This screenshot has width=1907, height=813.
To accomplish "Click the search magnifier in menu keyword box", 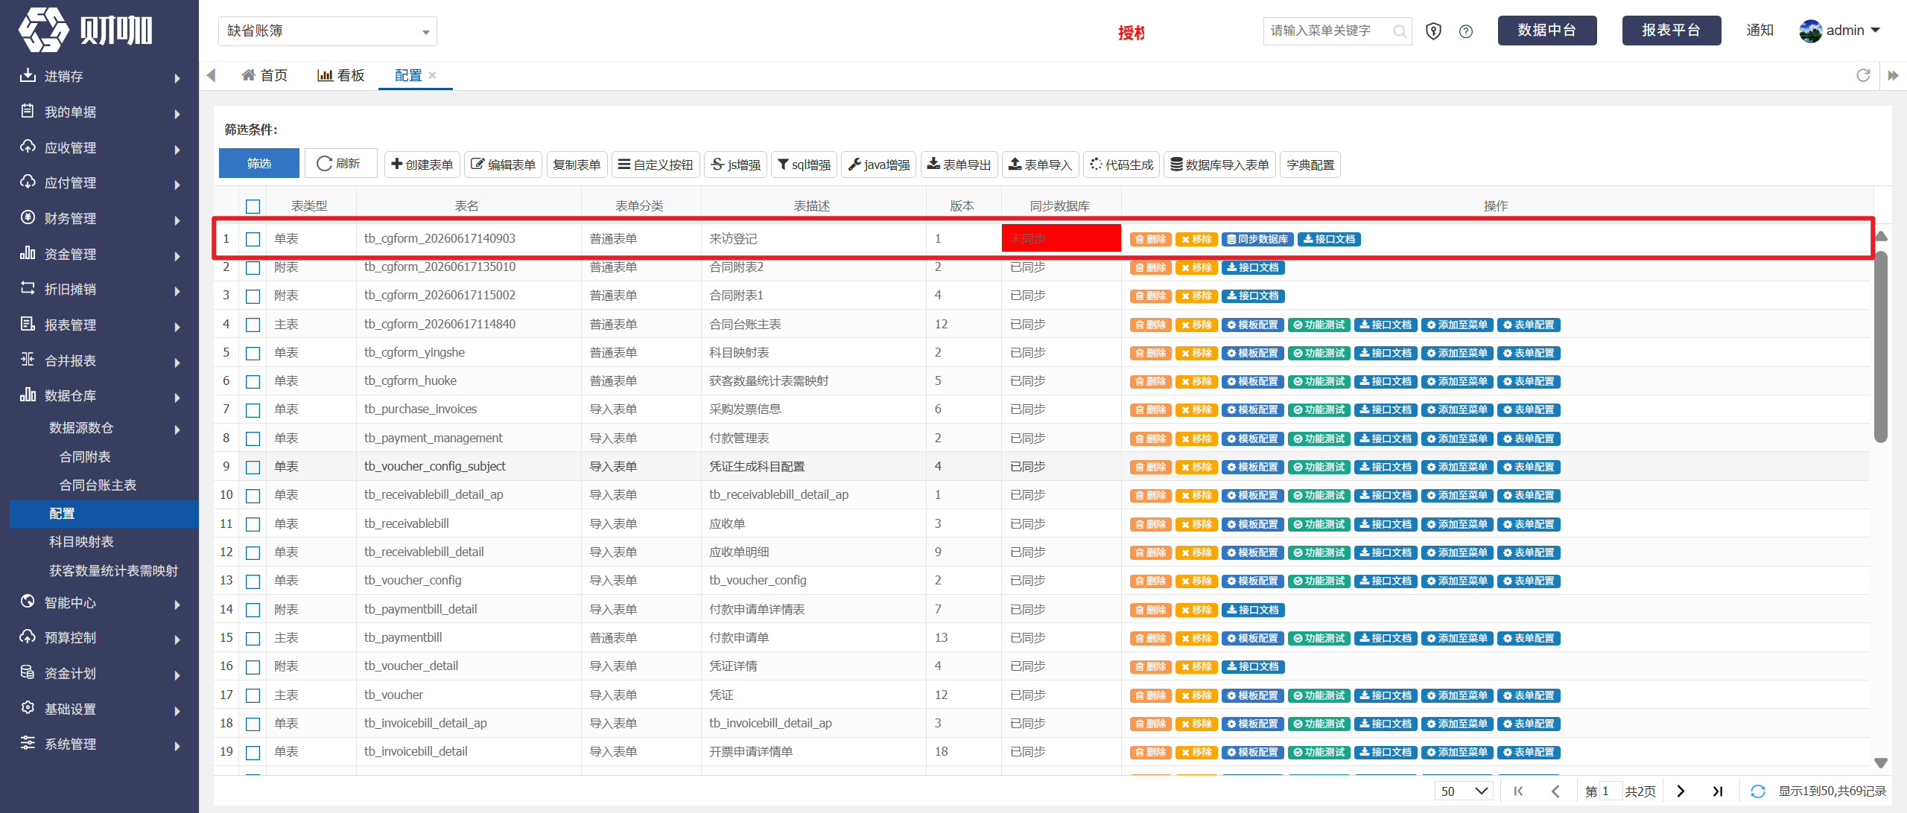I will pos(1400,31).
